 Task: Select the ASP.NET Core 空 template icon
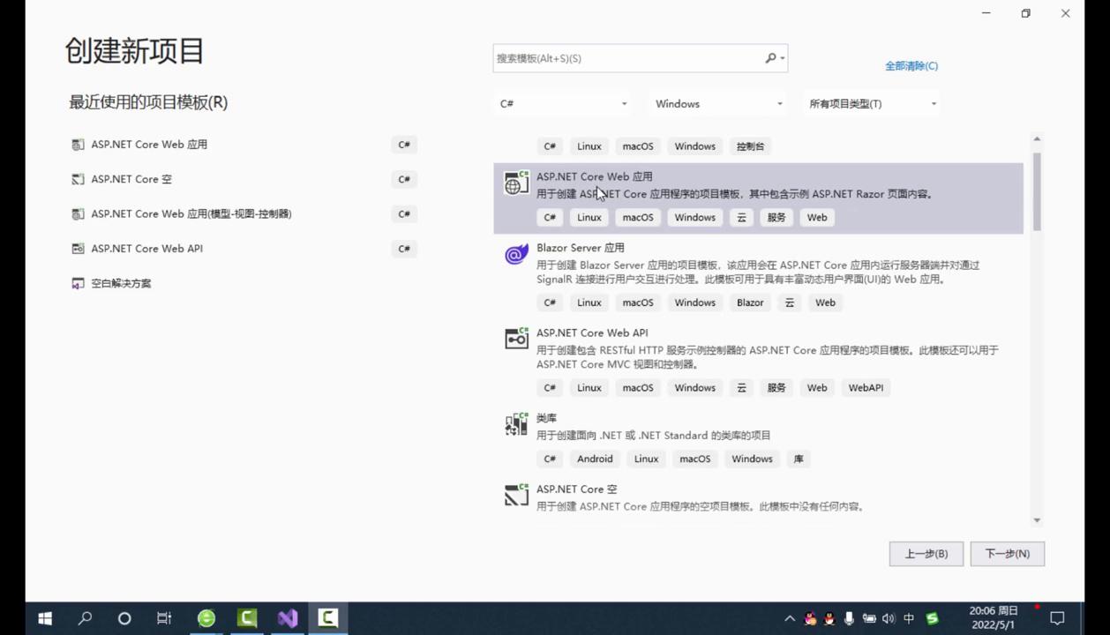[516, 495]
